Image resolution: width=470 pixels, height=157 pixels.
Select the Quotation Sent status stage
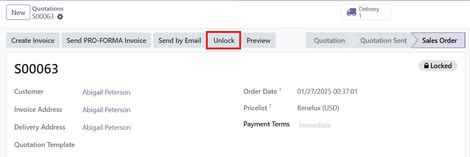coord(384,40)
